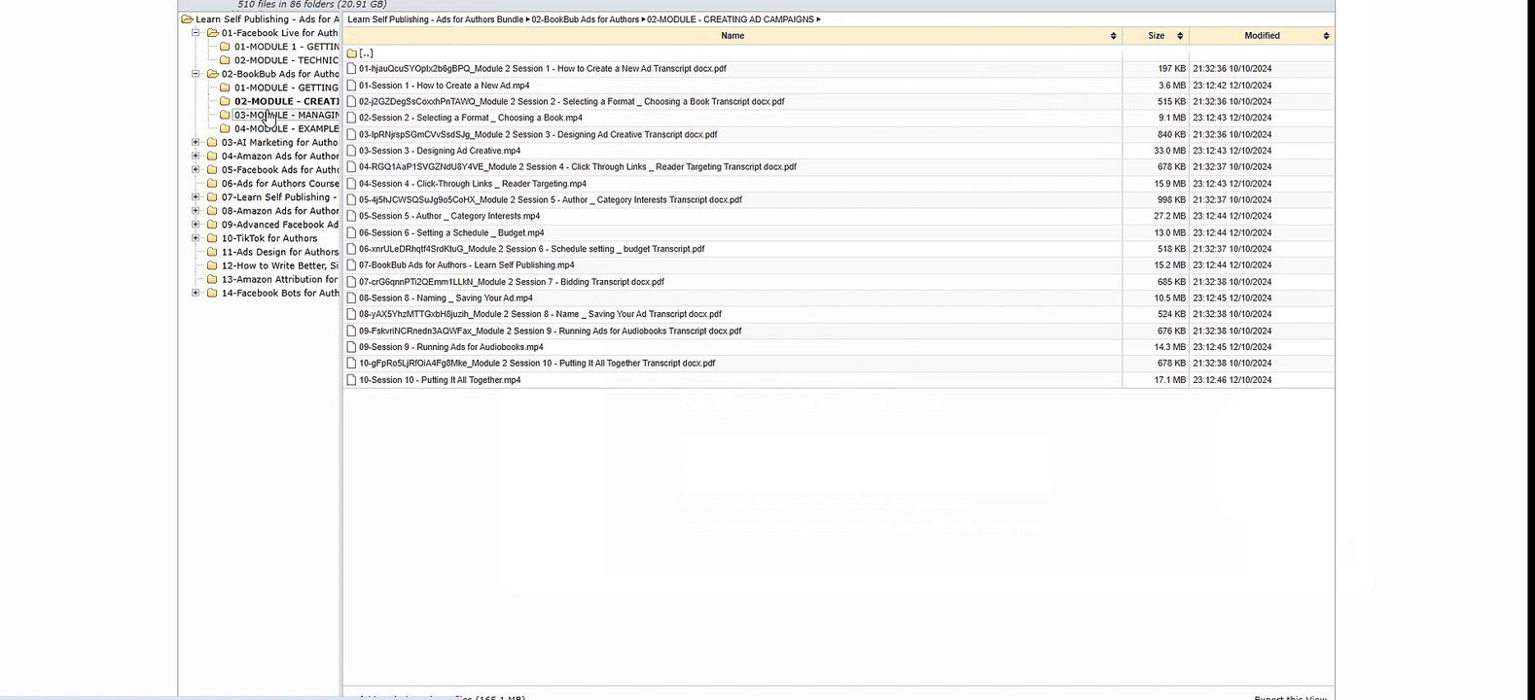Expand the 04-Amazon Ads for Authors node

196,157
